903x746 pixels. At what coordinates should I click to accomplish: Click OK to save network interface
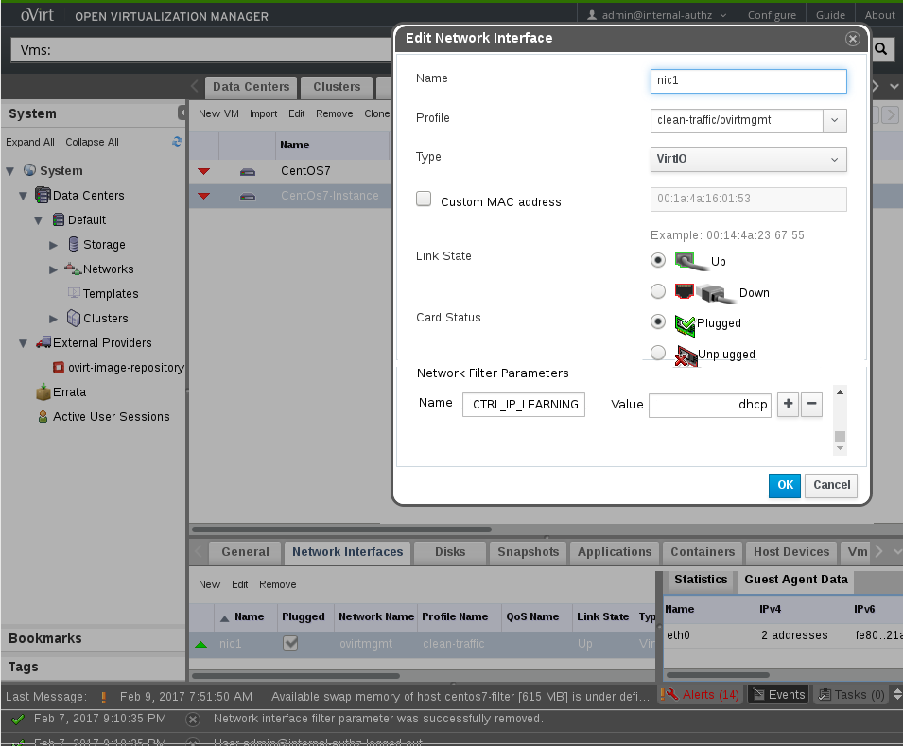[x=785, y=485]
